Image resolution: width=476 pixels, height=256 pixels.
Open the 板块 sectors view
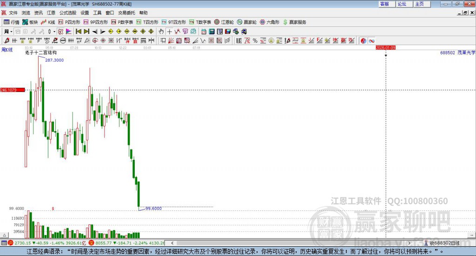point(30,22)
